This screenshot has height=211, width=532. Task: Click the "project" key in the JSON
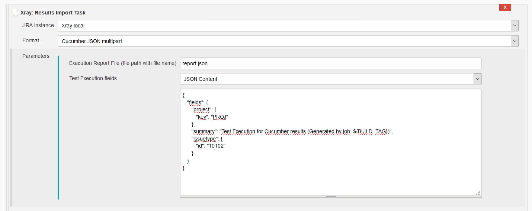click(x=202, y=110)
